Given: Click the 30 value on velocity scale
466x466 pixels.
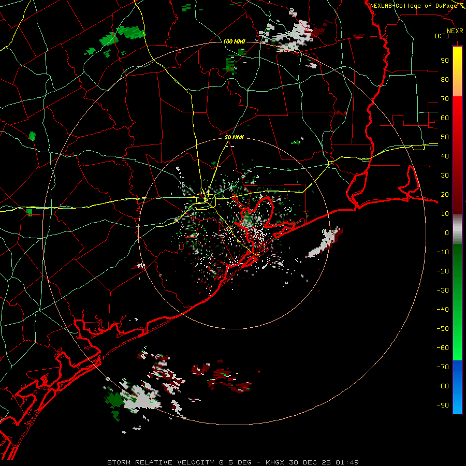Looking at the screenshot, I should coord(445,176).
